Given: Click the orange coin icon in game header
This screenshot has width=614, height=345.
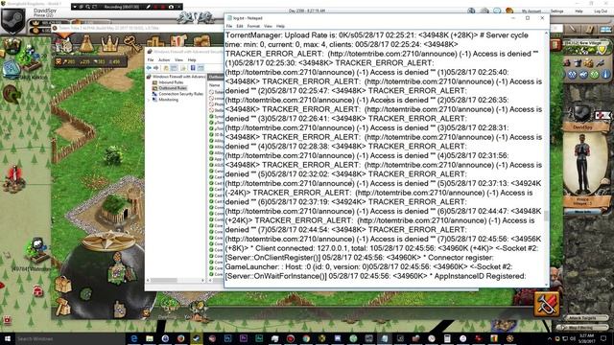Looking at the screenshot, I should 509,11.
